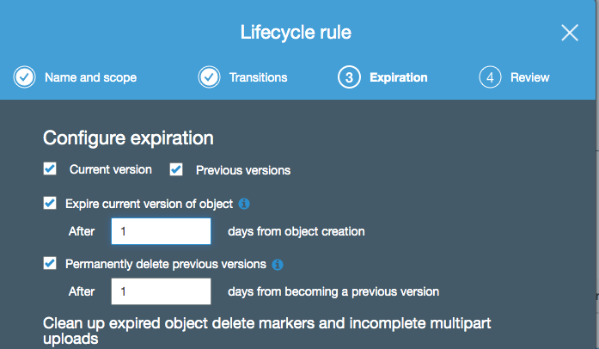The image size is (599, 349).
Task: Click the Previous versions label text
Action: pyautogui.click(x=243, y=170)
